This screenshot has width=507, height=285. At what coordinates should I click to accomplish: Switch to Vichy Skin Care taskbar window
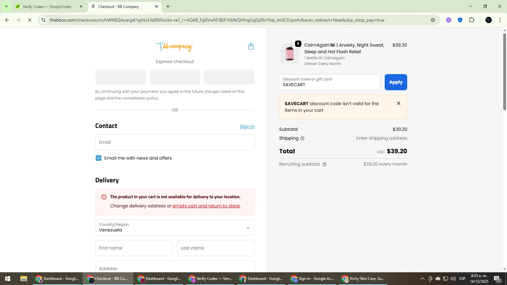click(363, 279)
